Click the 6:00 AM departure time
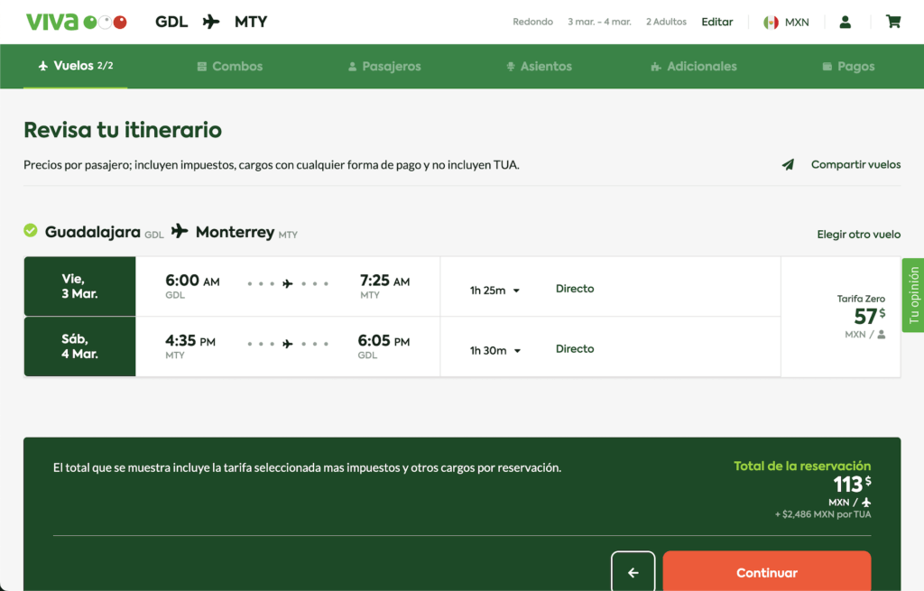This screenshot has width=924, height=591. tap(192, 281)
